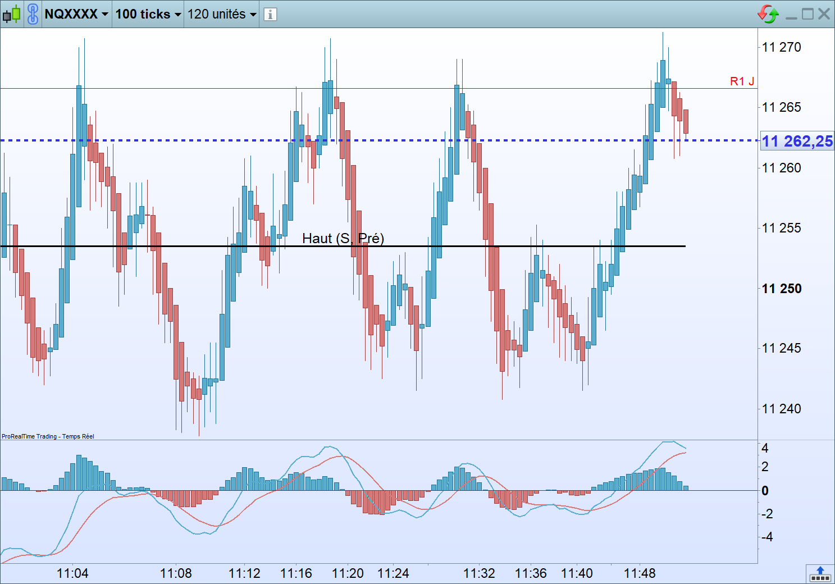This screenshot has width=835, height=584.
Task: Open the 120 unités dropdown
Action: (x=222, y=14)
